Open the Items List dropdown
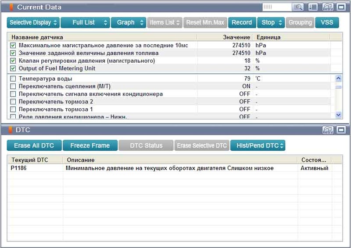This screenshot has height=248, width=351. pos(165,23)
